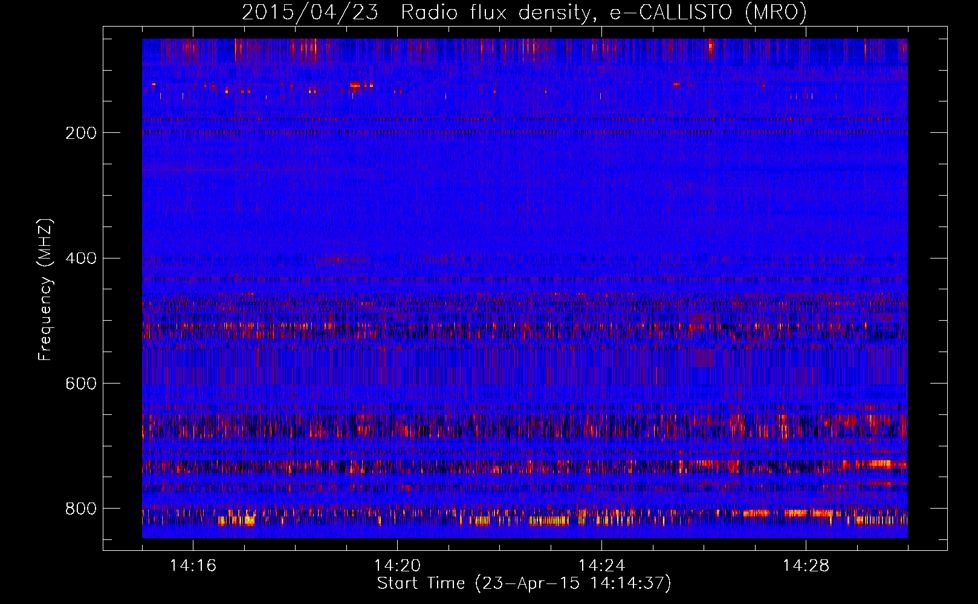Click the date "2015/04/23" in the title
Image resolution: width=978 pixels, height=604 pixels.
(x=310, y=13)
